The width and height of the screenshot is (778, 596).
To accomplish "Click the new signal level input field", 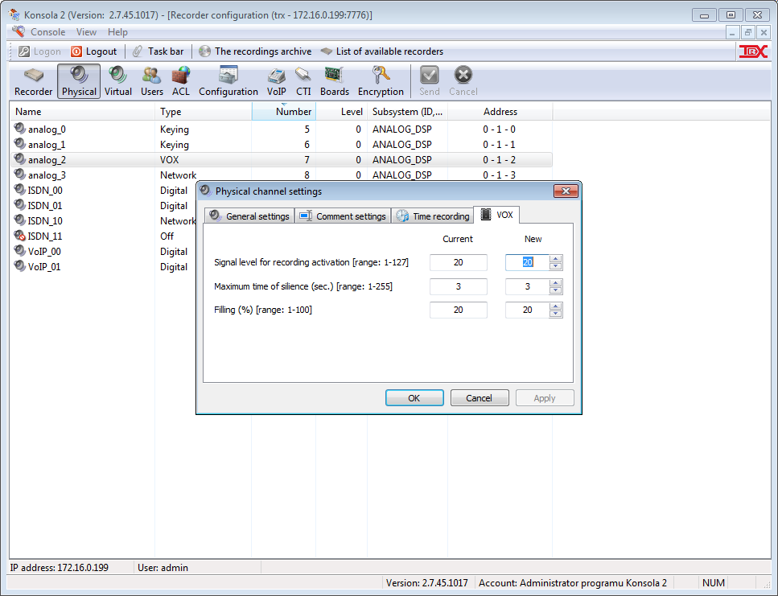I will (528, 262).
